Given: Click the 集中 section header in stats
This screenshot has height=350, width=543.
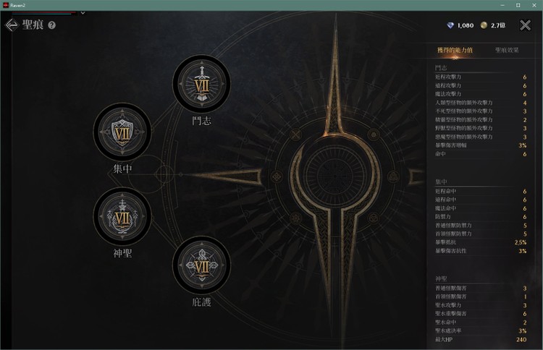Looking at the screenshot, I should coord(441,182).
